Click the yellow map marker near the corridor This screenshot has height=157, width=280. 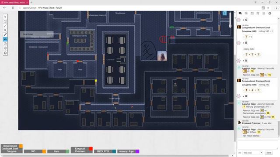(96, 81)
